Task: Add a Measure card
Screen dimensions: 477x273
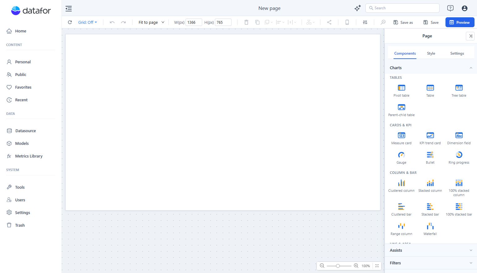Action: click(x=401, y=138)
